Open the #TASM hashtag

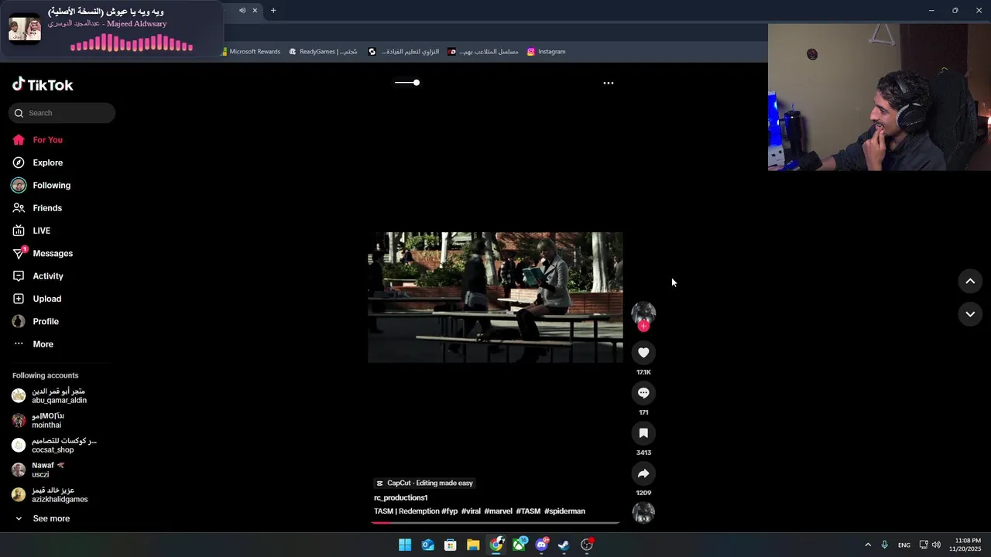tap(529, 511)
